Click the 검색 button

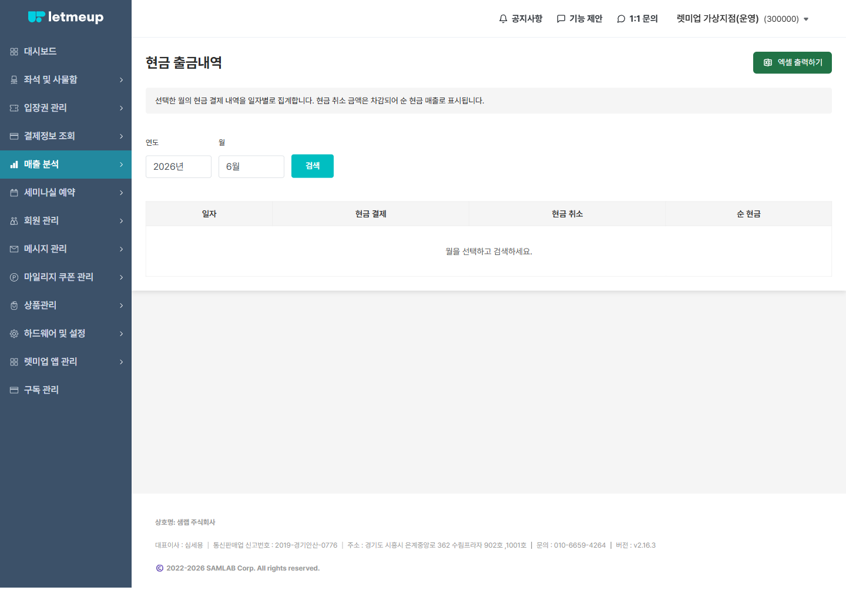pyautogui.click(x=313, y=166)
